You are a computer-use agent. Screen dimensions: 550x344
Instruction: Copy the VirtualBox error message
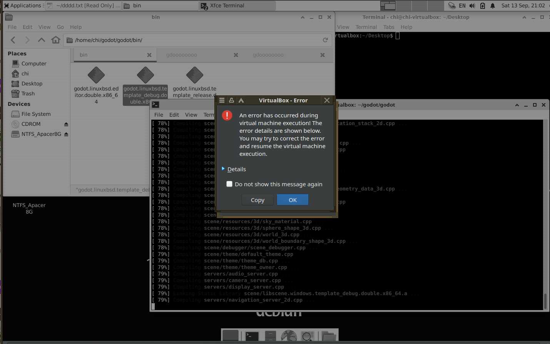(257, 200)
